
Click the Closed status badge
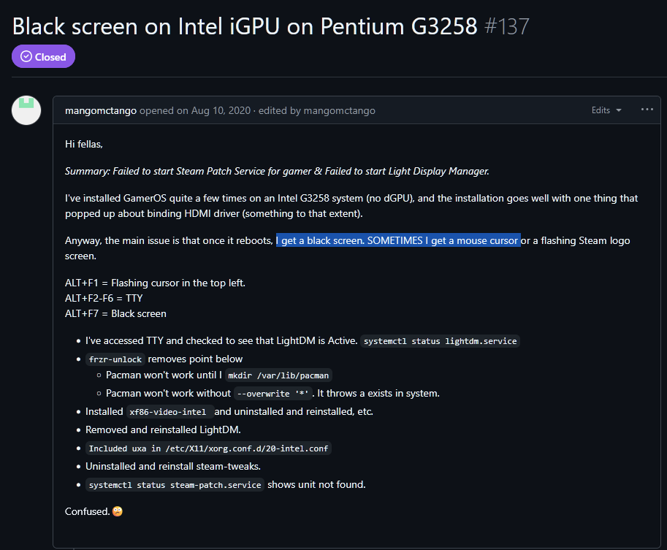[43, 56]
